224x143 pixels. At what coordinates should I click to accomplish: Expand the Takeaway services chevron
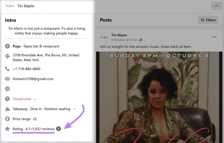(x=74, y=109)
